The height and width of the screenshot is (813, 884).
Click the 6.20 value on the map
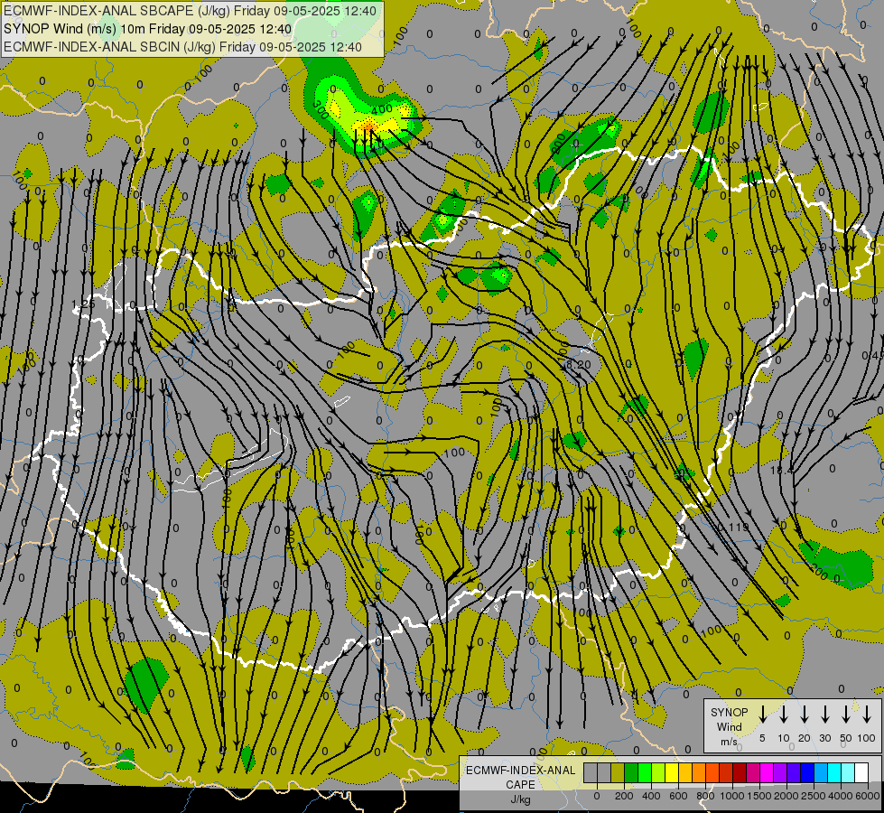click(579, 364)
